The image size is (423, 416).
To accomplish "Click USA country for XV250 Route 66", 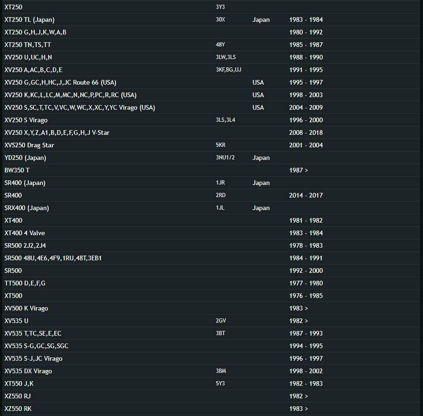I will click(258, 83).
